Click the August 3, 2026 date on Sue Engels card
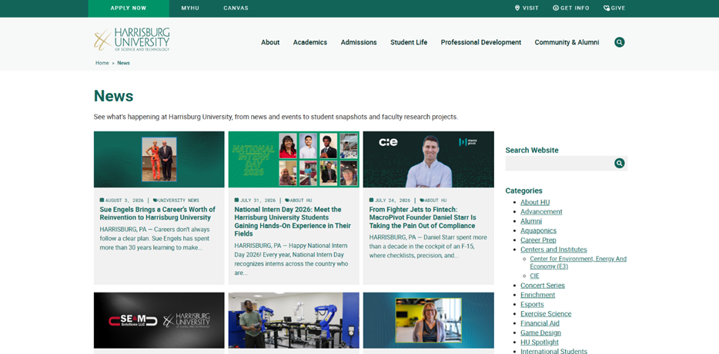 tap(122, 200)
